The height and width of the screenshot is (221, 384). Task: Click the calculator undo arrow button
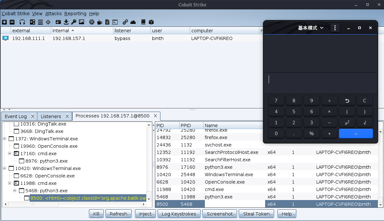347,101
